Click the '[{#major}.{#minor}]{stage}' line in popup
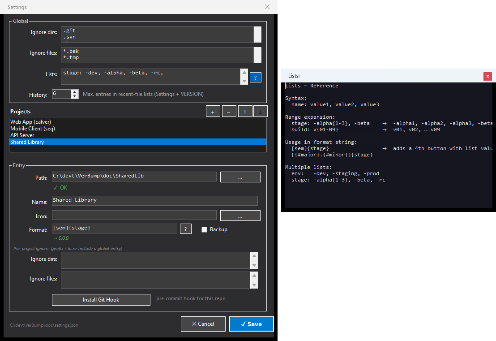This screenshot has height=341, width=496. point(332,155)
